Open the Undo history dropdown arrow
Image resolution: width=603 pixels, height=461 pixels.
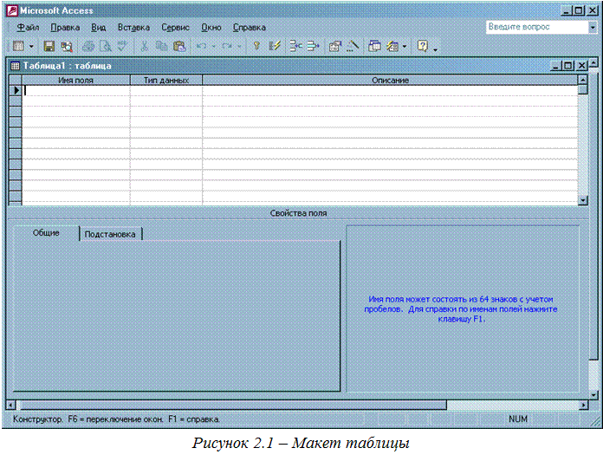[x=213, y=47]
